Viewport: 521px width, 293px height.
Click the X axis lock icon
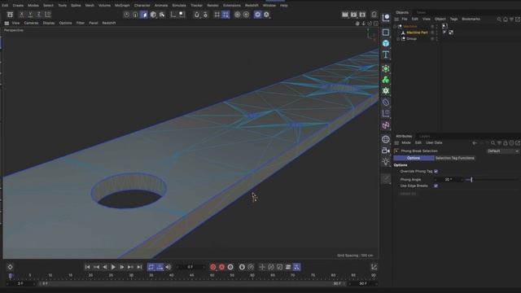click(22, 15)
